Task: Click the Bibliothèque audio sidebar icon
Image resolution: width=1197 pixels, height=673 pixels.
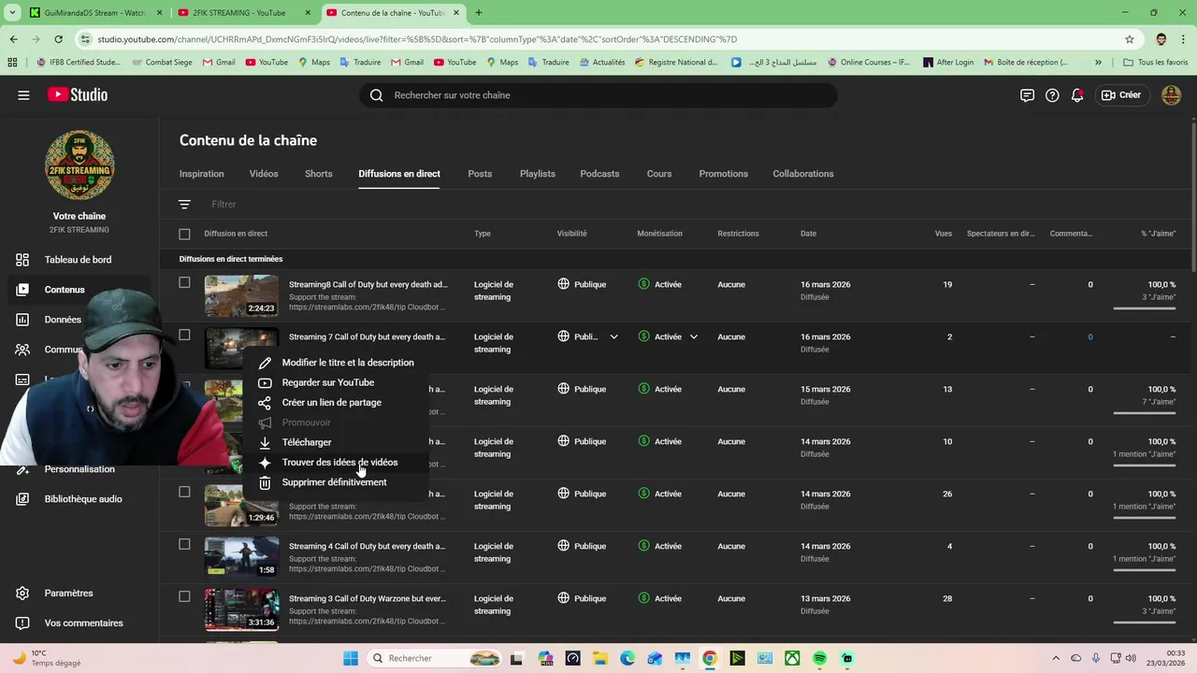Action: (x=23, y=498)
